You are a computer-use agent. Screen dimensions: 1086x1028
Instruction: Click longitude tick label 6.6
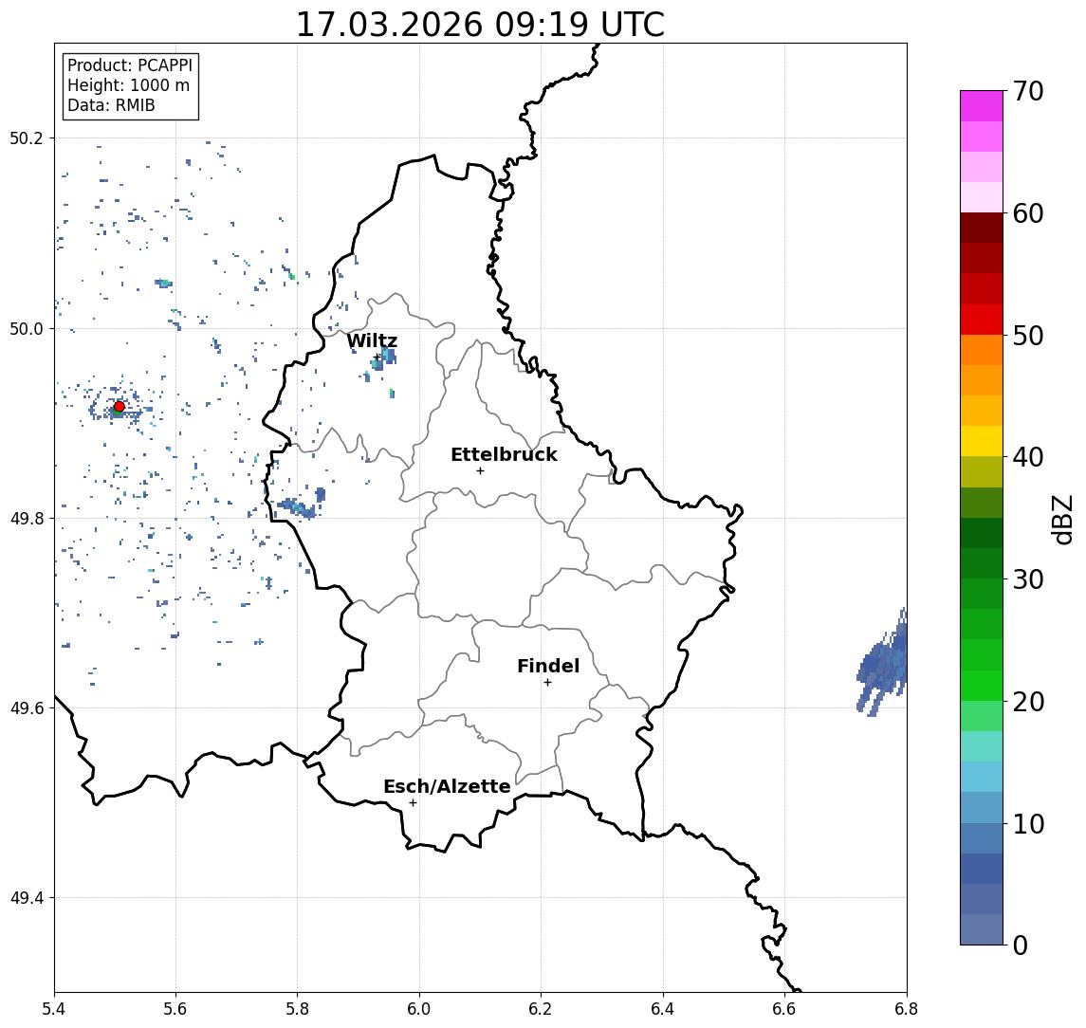[784, 1009]
